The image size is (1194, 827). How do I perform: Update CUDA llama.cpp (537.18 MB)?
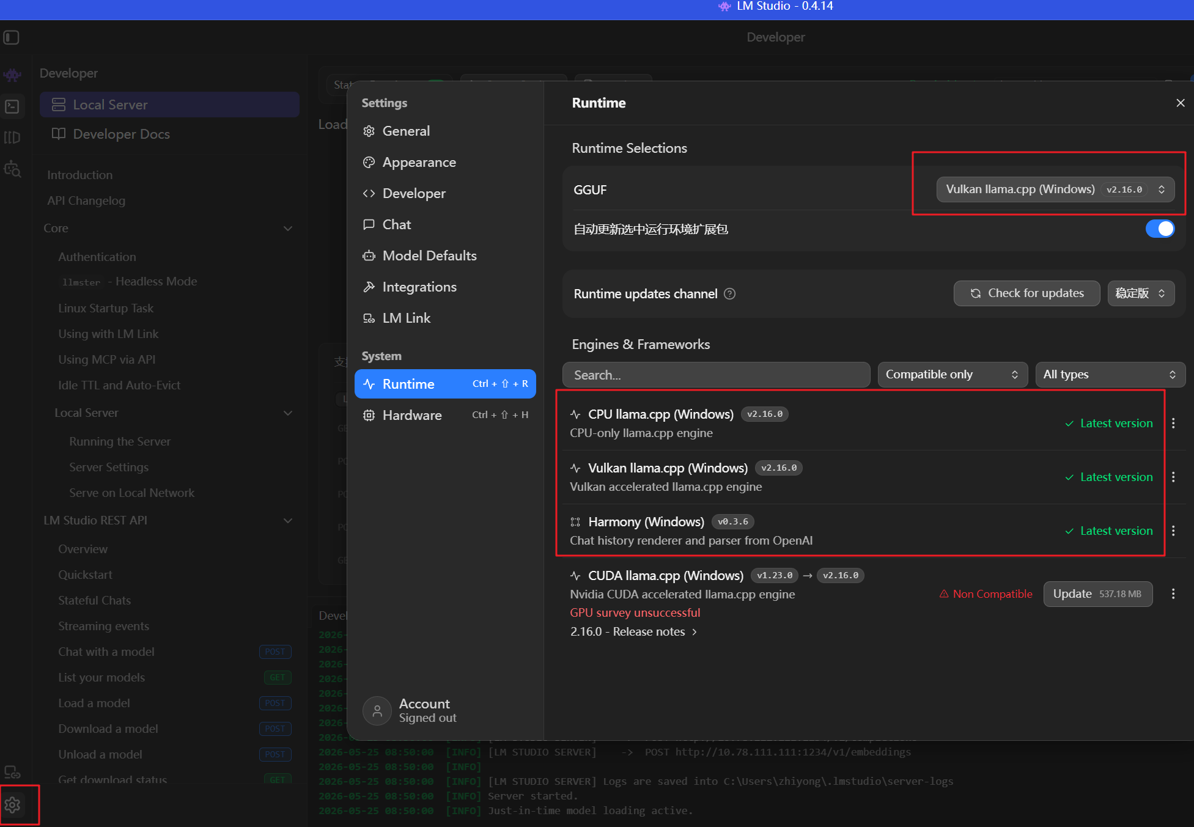(x=1098, y=594)
